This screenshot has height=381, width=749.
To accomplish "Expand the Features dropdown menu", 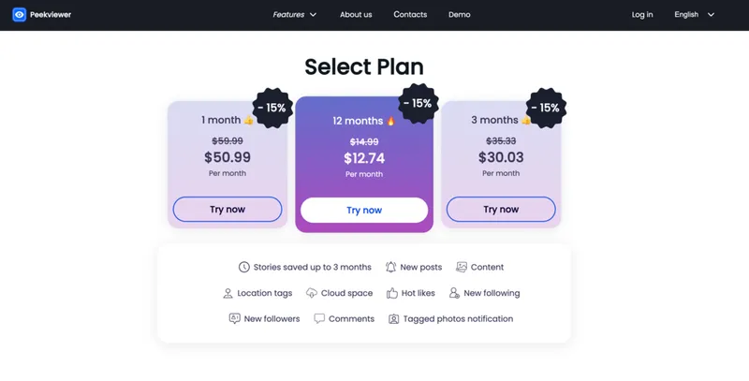I will [x=295, y=15].
